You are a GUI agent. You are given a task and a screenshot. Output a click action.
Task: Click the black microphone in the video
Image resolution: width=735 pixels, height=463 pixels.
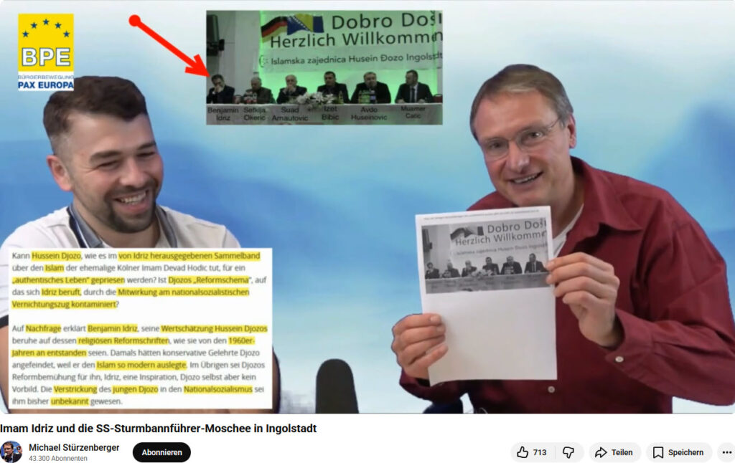336,386
